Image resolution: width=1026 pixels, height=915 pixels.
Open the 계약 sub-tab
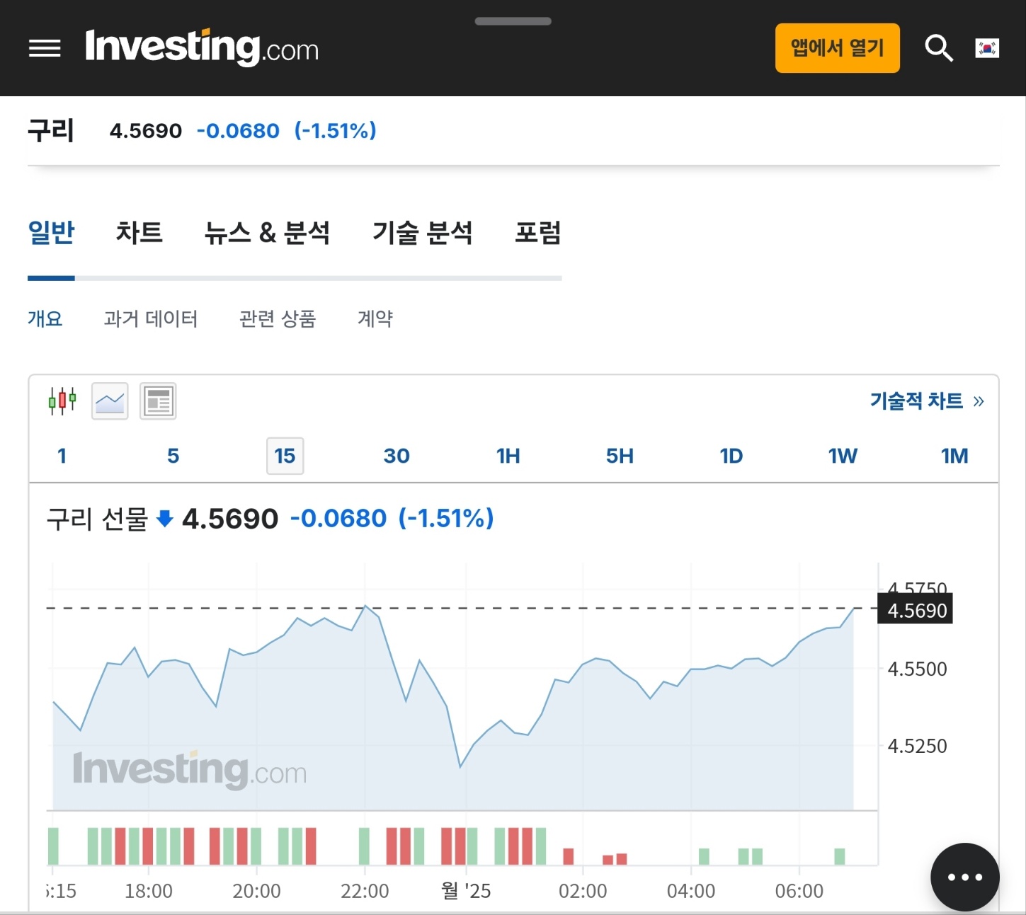tap(375, 318)
